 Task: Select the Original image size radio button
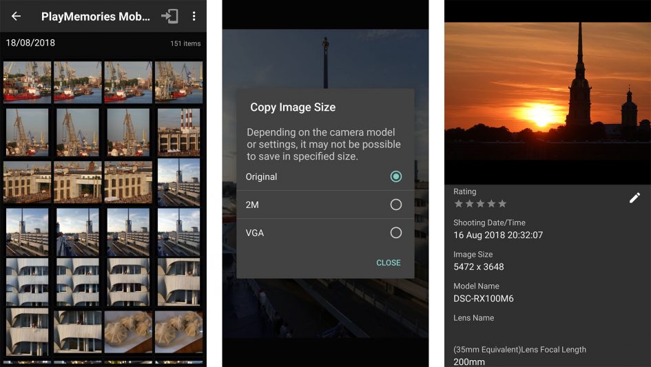click(395, 176)
